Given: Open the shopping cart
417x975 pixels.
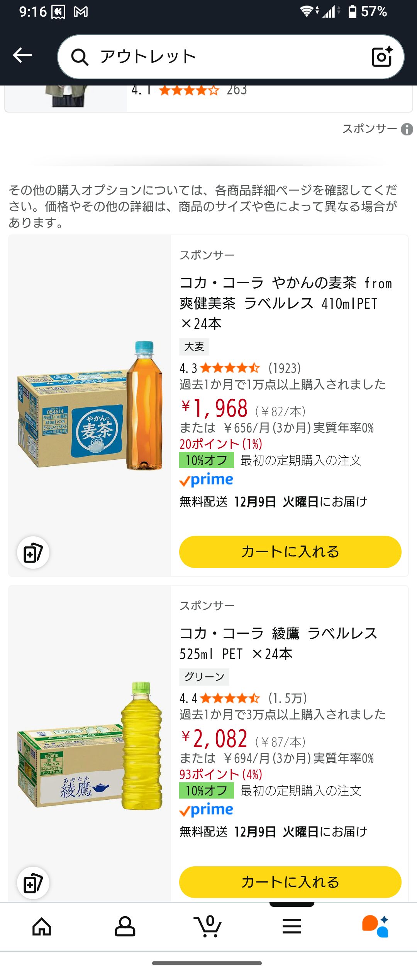Looking at the screenshot, I should (208, 926).
